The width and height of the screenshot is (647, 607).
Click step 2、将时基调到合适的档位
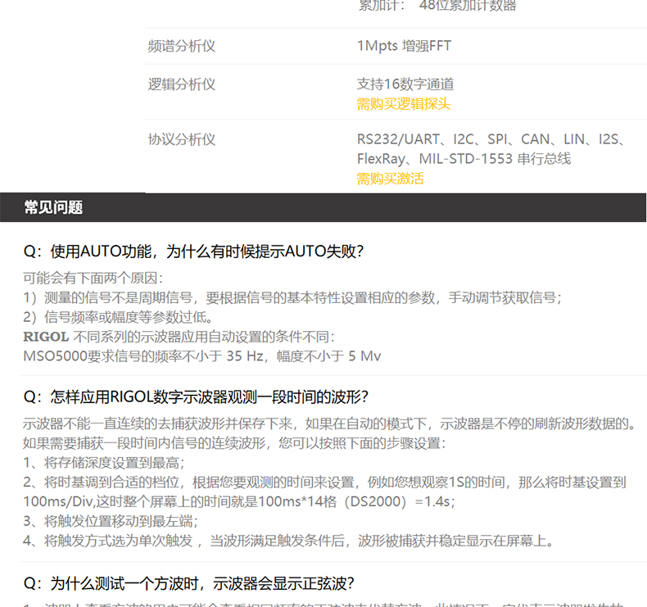(325, 482)
